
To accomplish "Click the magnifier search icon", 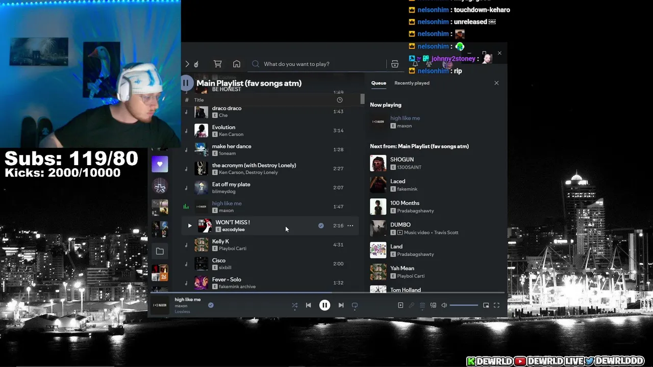I will (256, 64).
